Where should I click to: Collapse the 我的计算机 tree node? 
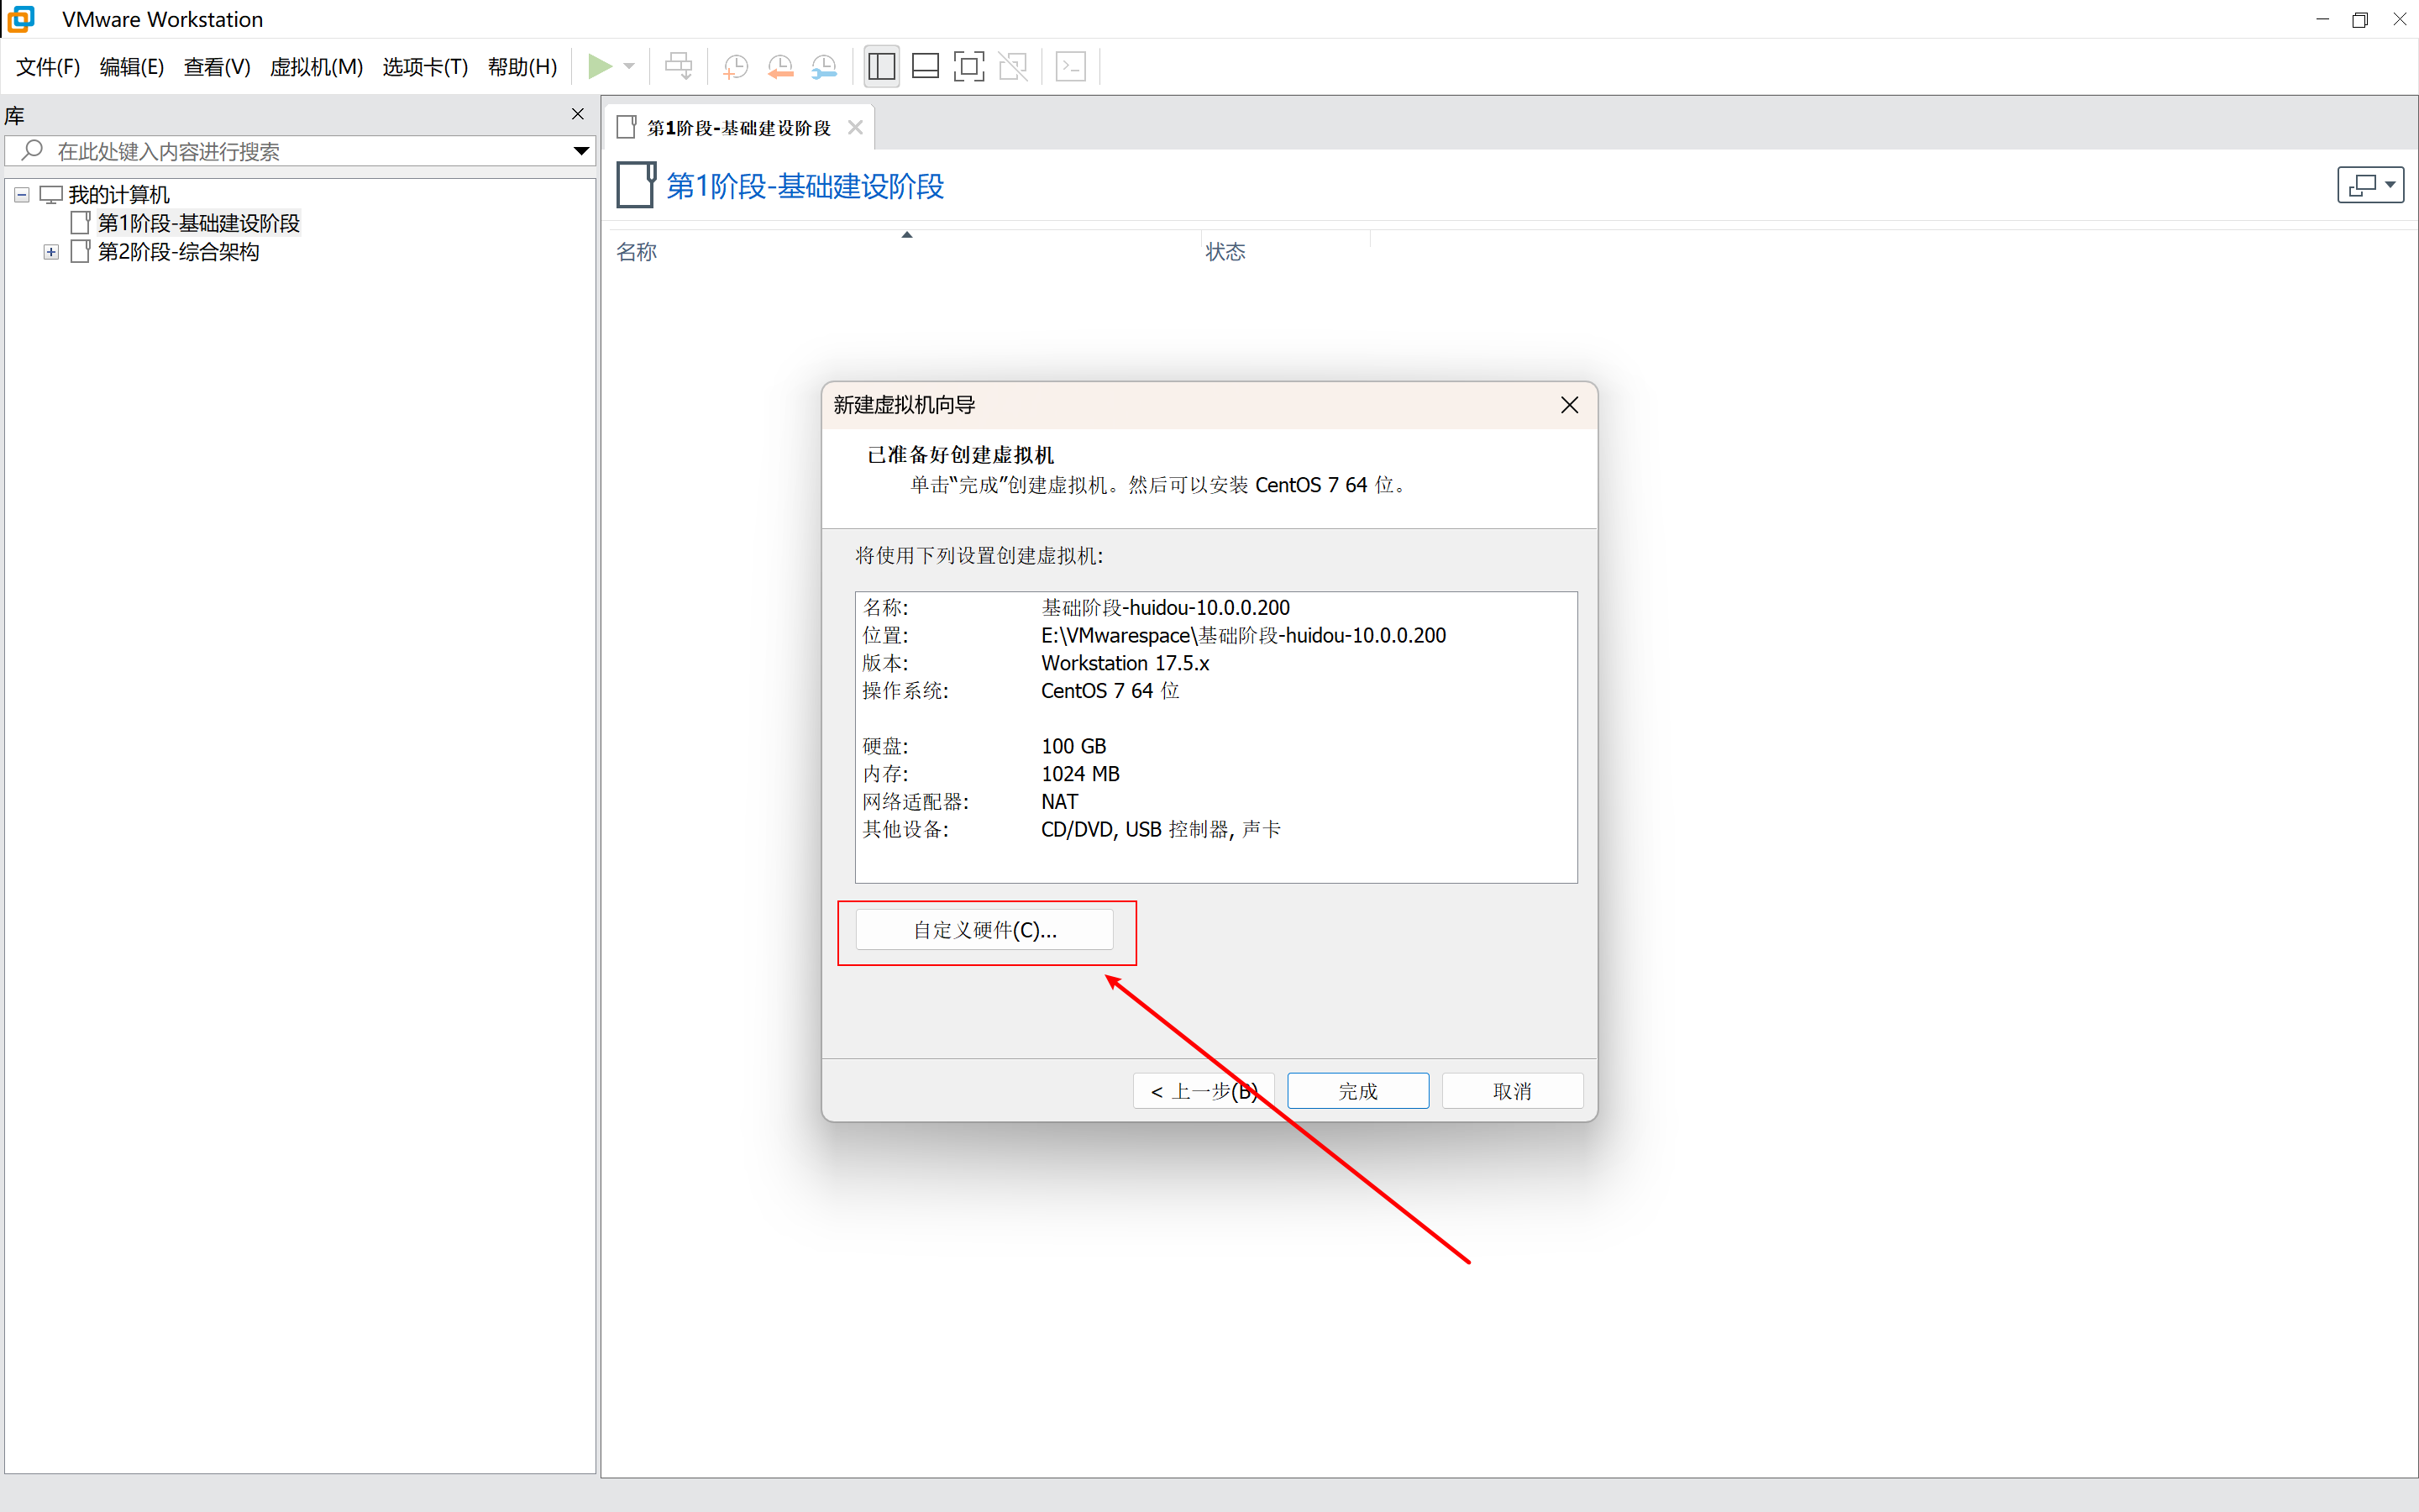(22, 195)
